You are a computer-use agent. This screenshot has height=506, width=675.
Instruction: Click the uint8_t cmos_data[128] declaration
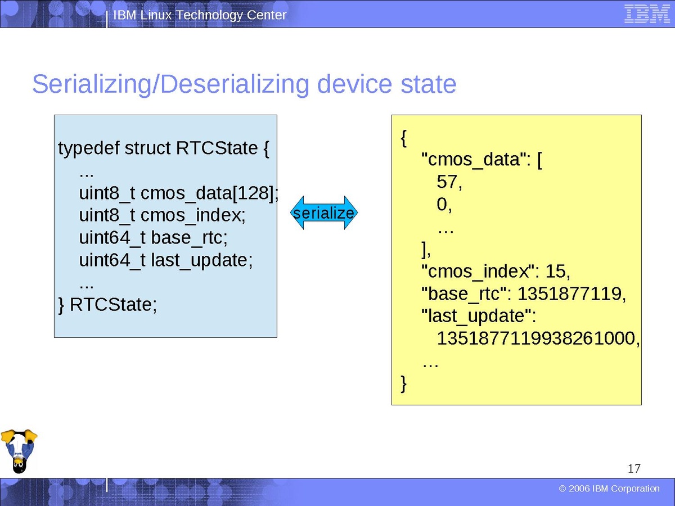(x=179, y=193)
